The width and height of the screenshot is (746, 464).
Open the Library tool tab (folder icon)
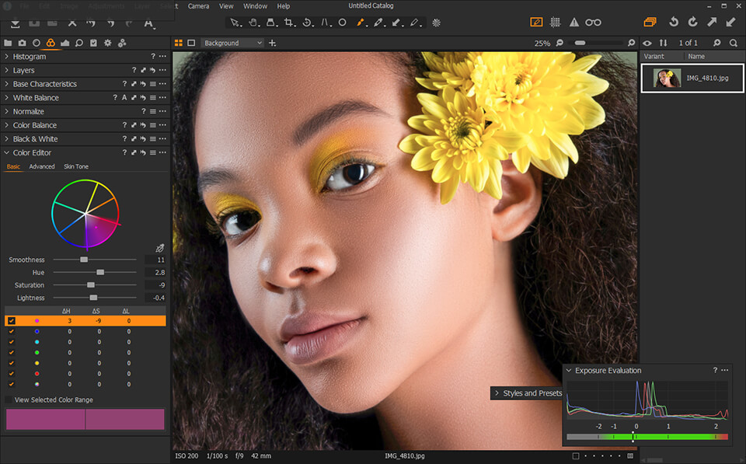(7, 43)
